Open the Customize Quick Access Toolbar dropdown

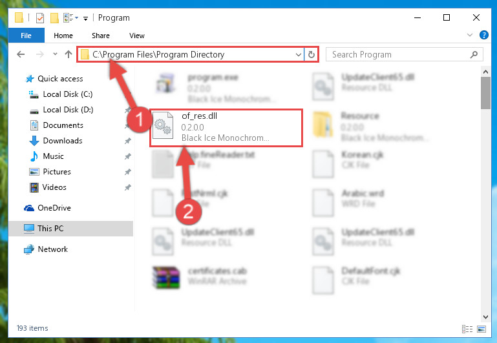tap(85, 18)
